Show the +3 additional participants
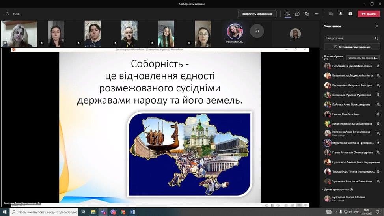Screen dimensions: 384x216 coord(257,31)
